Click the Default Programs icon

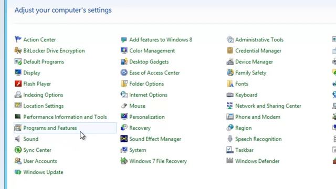[x=18, y=62]
